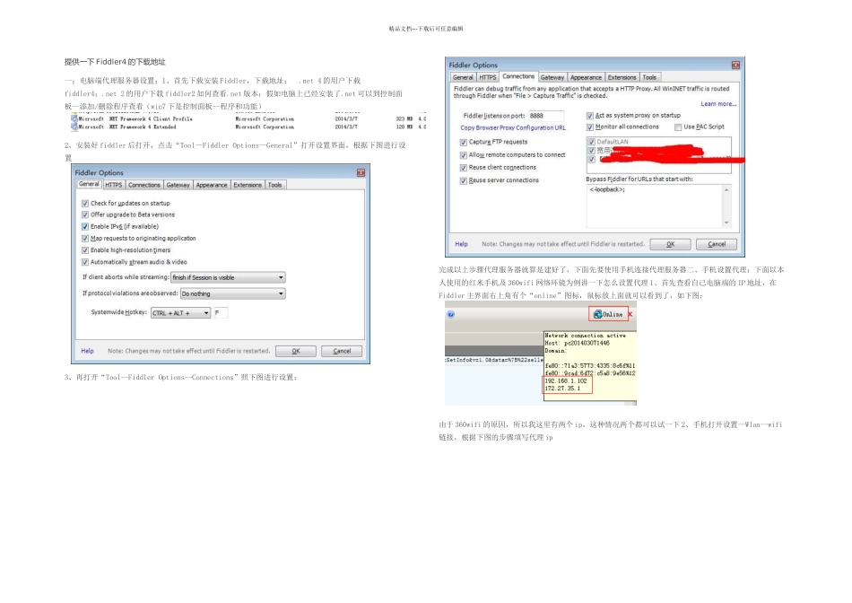
Task: Open the HTTPS tab in left Fiddler Options
Action: click(x=114, y=185)
